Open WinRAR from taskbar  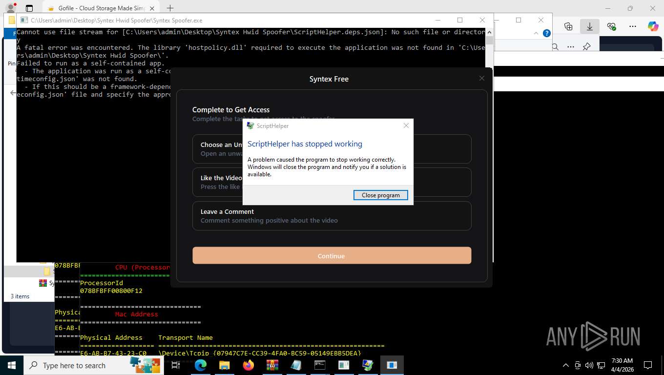[272, 365]
